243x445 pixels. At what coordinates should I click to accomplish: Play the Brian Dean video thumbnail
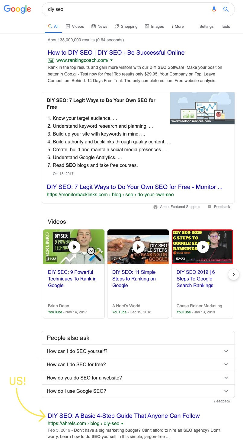point(74,247)
